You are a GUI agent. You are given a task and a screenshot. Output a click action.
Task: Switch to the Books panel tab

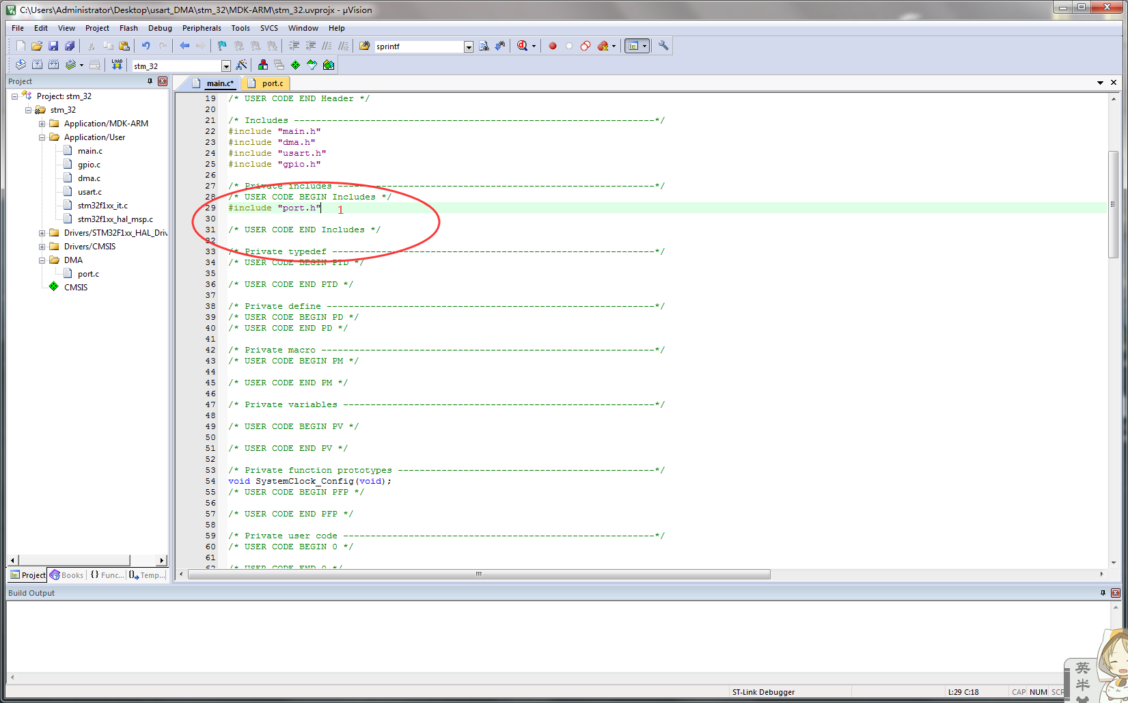coord(66,575)
